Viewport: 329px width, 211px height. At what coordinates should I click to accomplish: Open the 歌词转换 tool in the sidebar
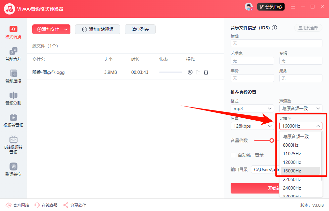coord(13,169)
